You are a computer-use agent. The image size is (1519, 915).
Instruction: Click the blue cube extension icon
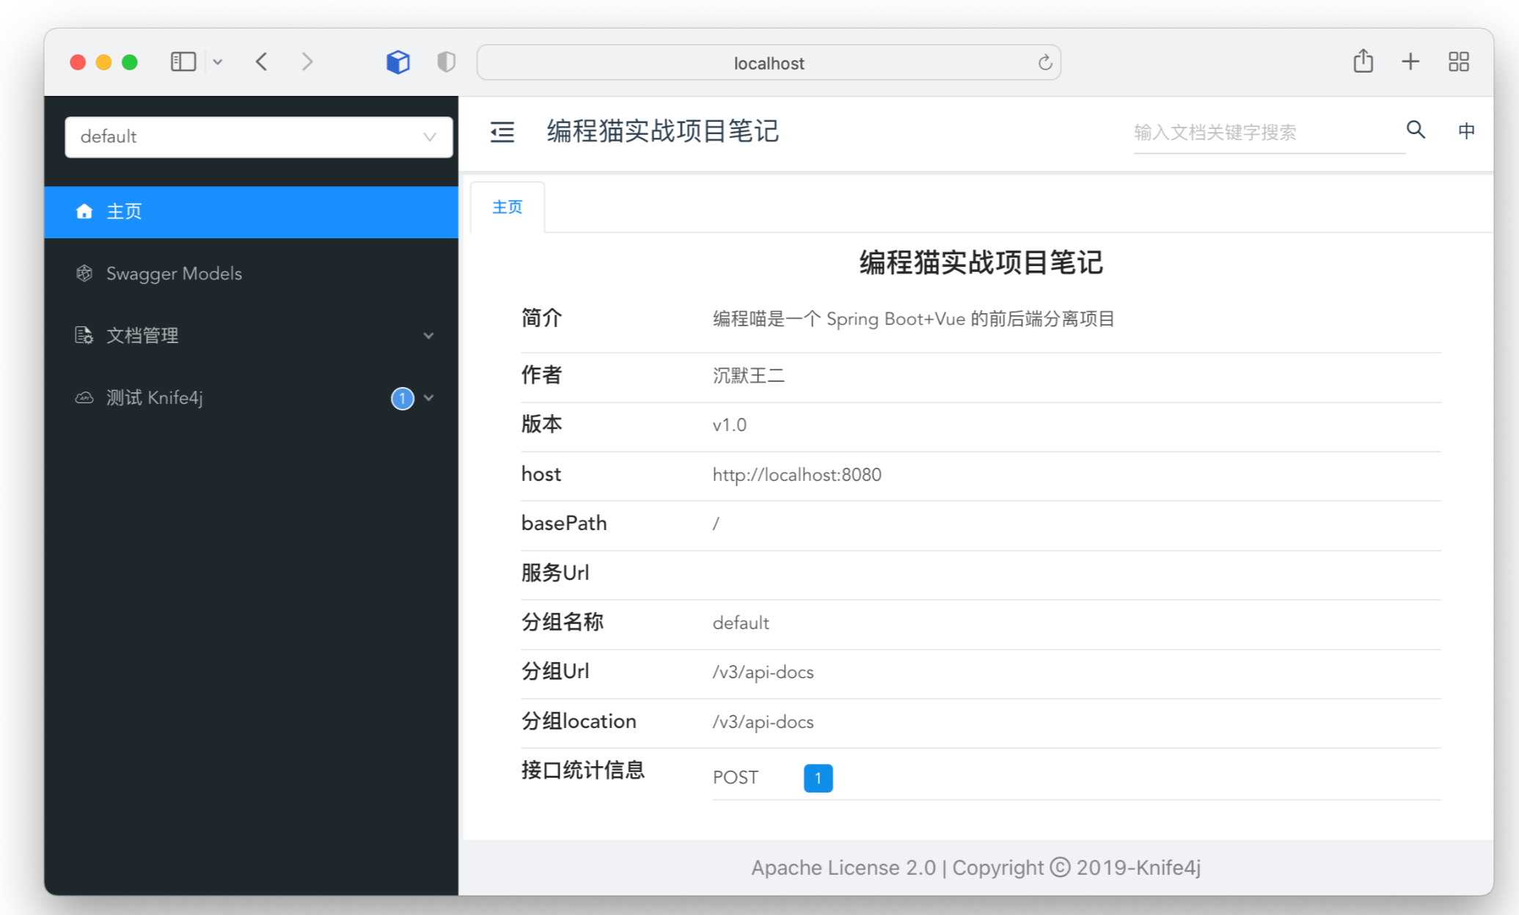click(x=398, y=62)
